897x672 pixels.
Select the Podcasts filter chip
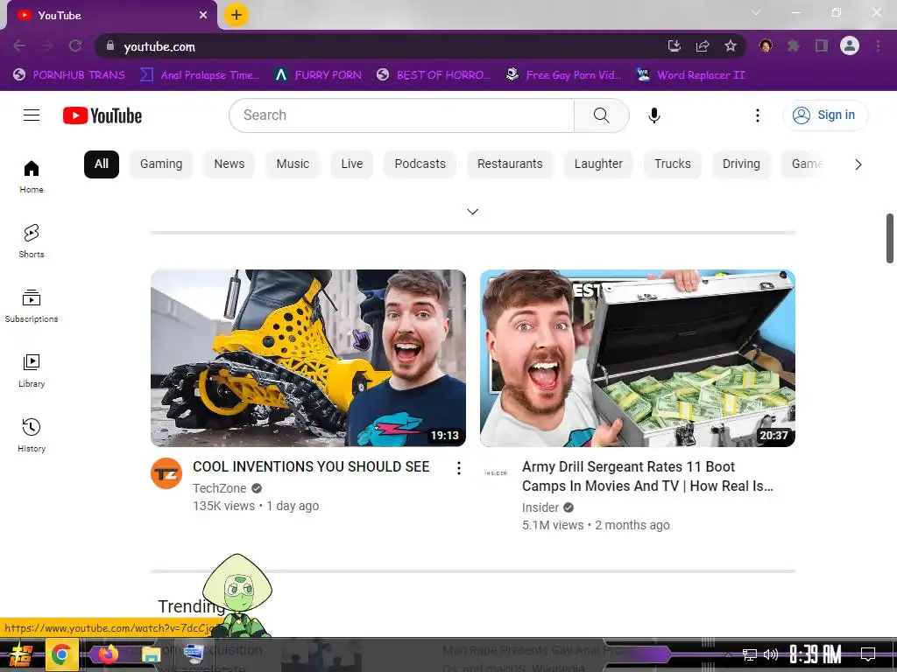[x=420, y=164]
